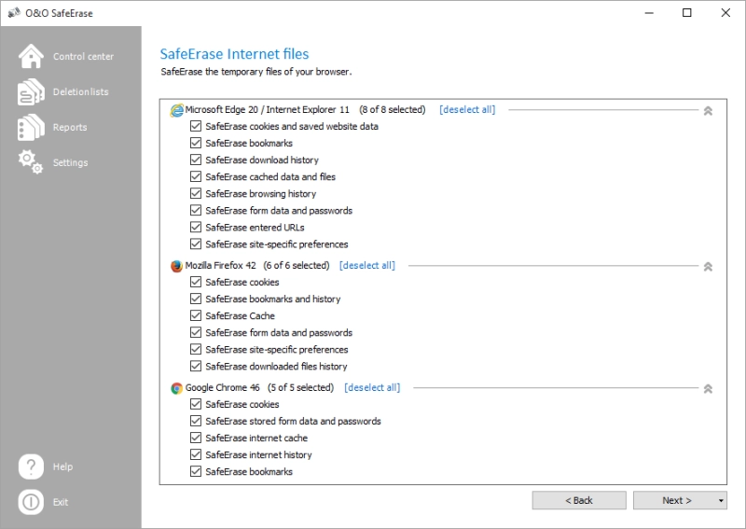Open Reports from the sidebar
746x529 pixels.
[x=70, y=127]
